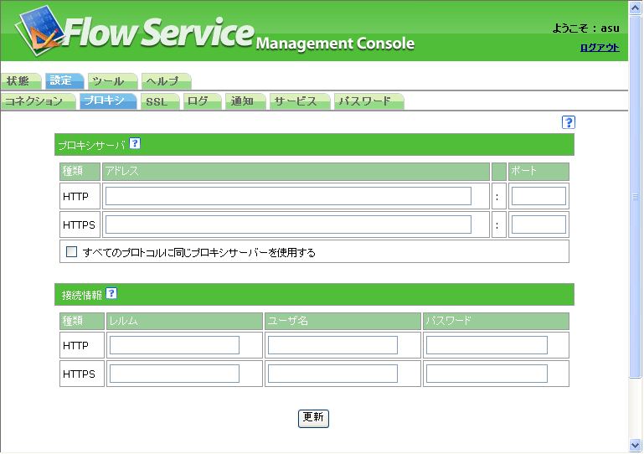
Task: Click the ログアウト link
Action: tap(600, 47)
